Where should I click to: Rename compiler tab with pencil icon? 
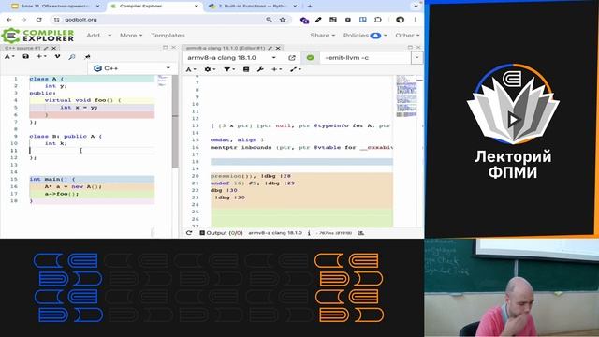click(x=270, y=48)
